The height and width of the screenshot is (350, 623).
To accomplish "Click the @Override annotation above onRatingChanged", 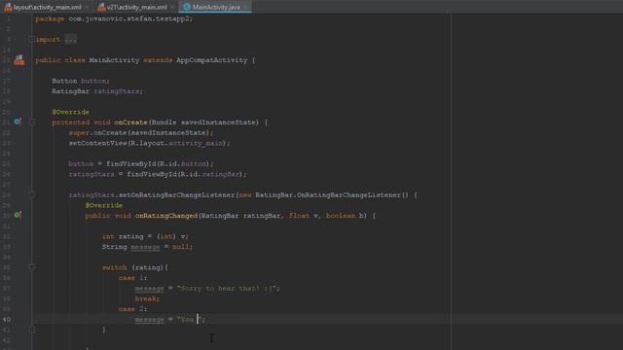I will (x=104, y=205).
